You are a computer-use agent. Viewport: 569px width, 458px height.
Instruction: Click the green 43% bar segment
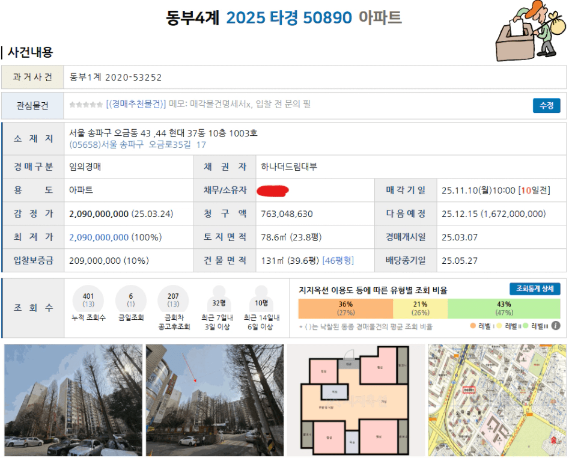click(x=504, y=308)
